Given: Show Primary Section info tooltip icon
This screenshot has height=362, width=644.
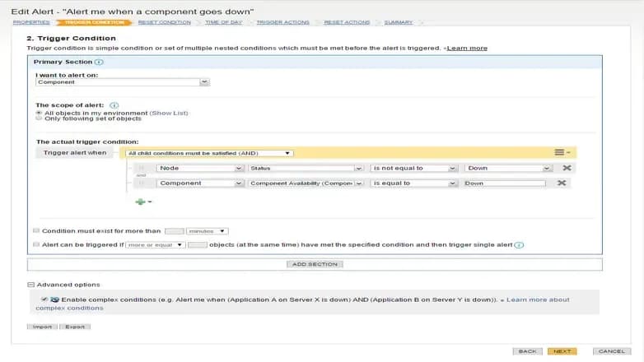Looking at the screenshot, I should click(99, 62).
